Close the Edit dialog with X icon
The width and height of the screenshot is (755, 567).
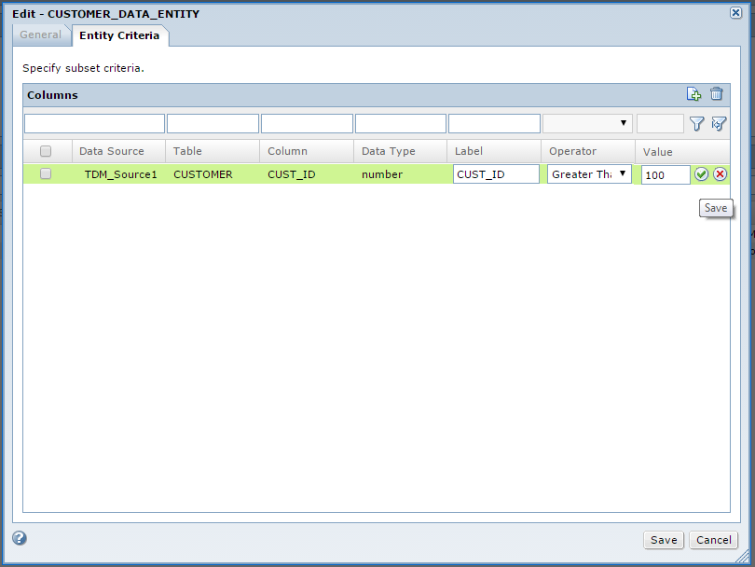click(735, 12)
